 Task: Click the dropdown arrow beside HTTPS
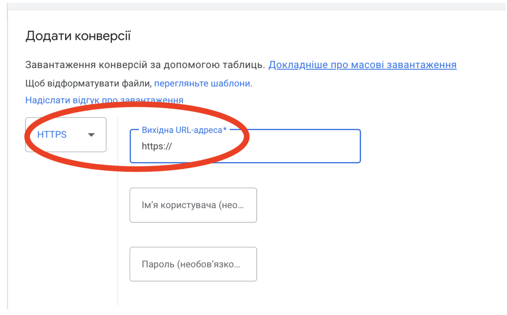[x=91, y=135]
